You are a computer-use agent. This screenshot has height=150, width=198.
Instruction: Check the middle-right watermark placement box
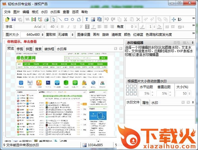click(x=135, y=90)
